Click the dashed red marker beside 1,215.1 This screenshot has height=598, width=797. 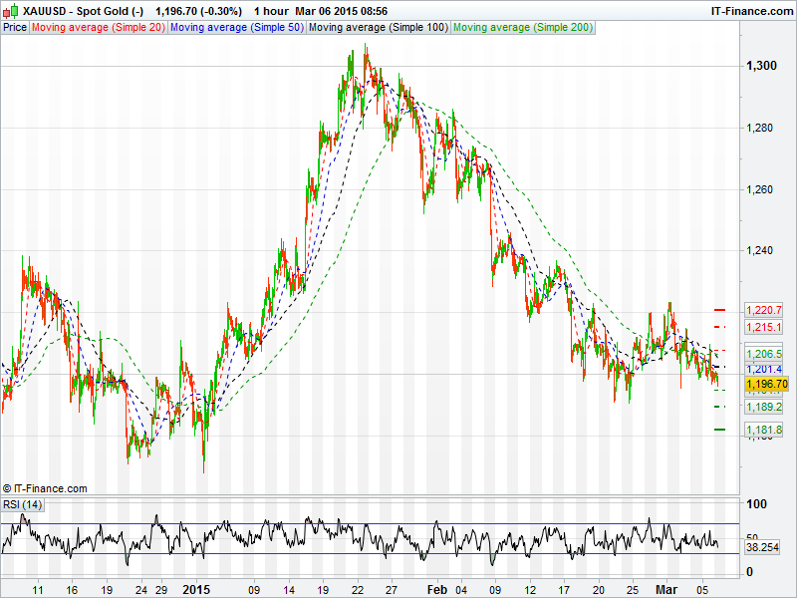click(720, 327)
